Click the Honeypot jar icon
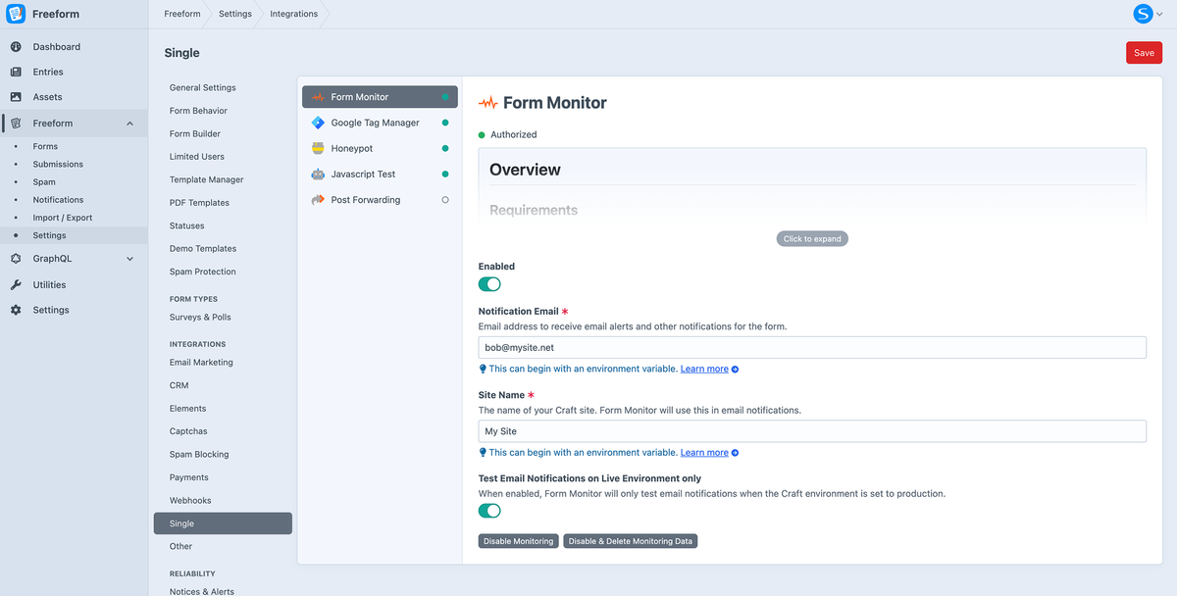Viewport: 1177px width, 596px height. point(318,148)
